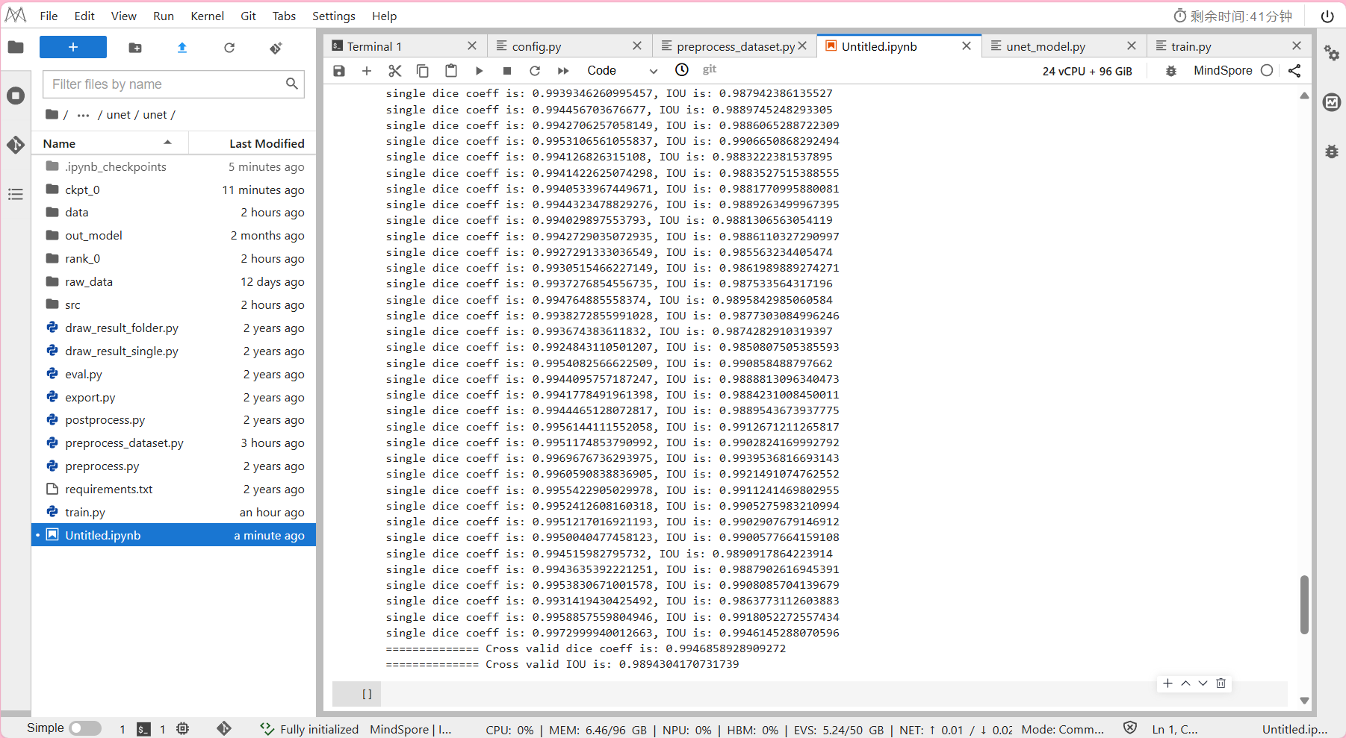The image size is (1346, 738).
Task: Delete the cell with trash icon
Action: (x=1221, y=684)
